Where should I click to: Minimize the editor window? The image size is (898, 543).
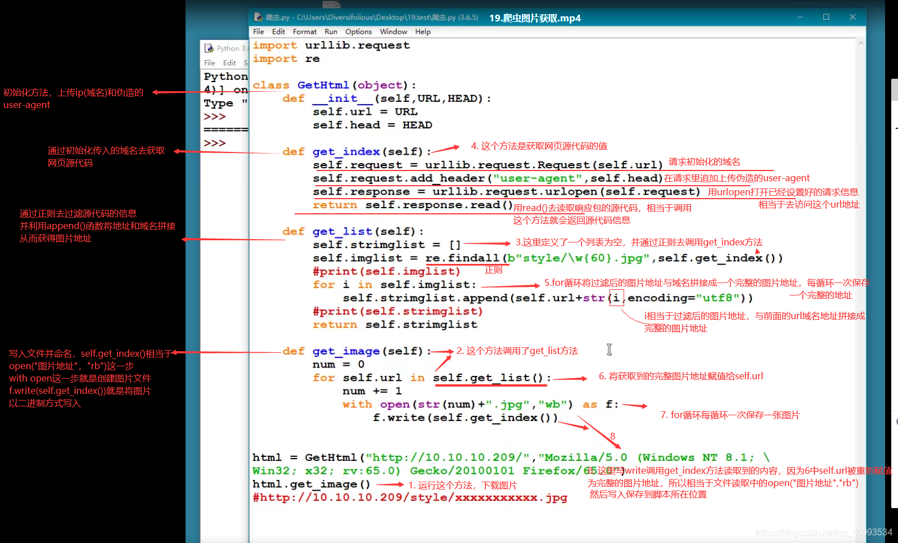click(800, 17)
